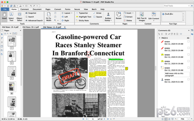The height and width of the screenshot is (121, 194).
Task: Click the Print icon in quick toolbar
Action: [15, 6]
